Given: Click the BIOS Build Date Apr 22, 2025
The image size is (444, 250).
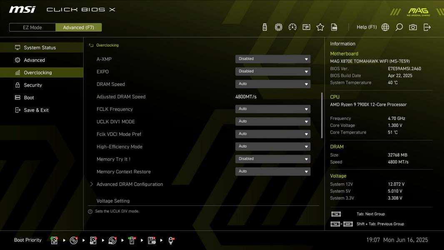Looking at the screenshot, I should tap(400, 75).
